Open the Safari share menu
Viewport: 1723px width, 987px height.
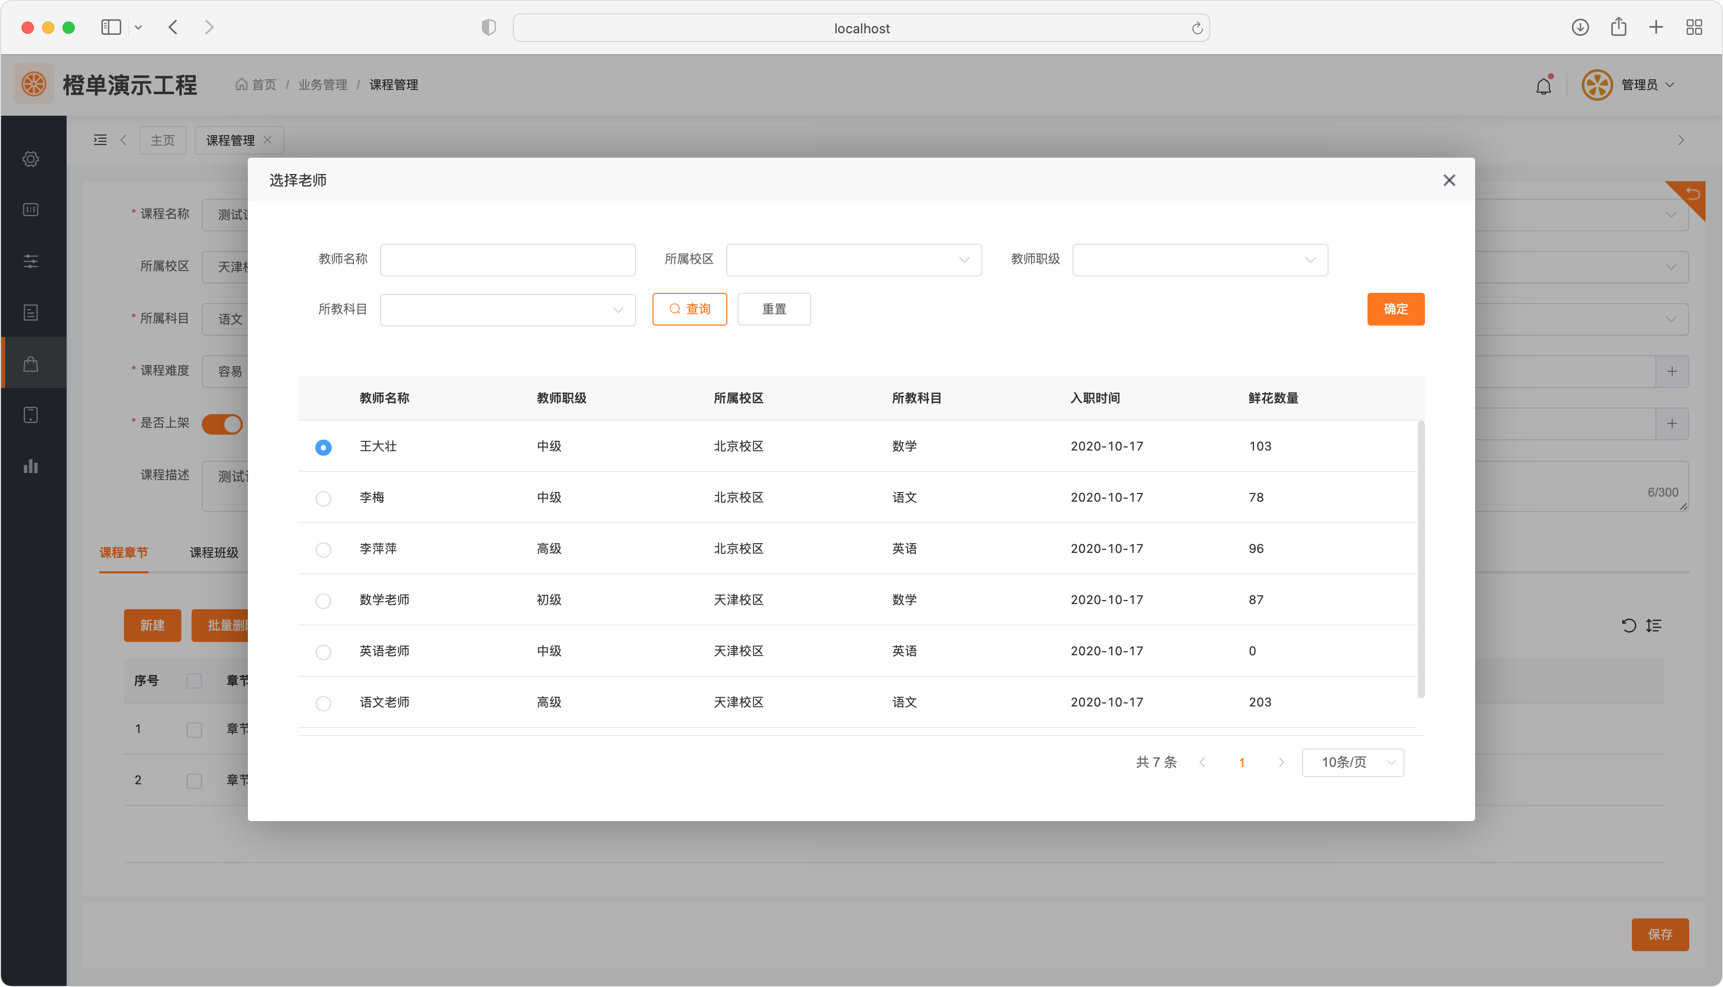pos(1619,27)
